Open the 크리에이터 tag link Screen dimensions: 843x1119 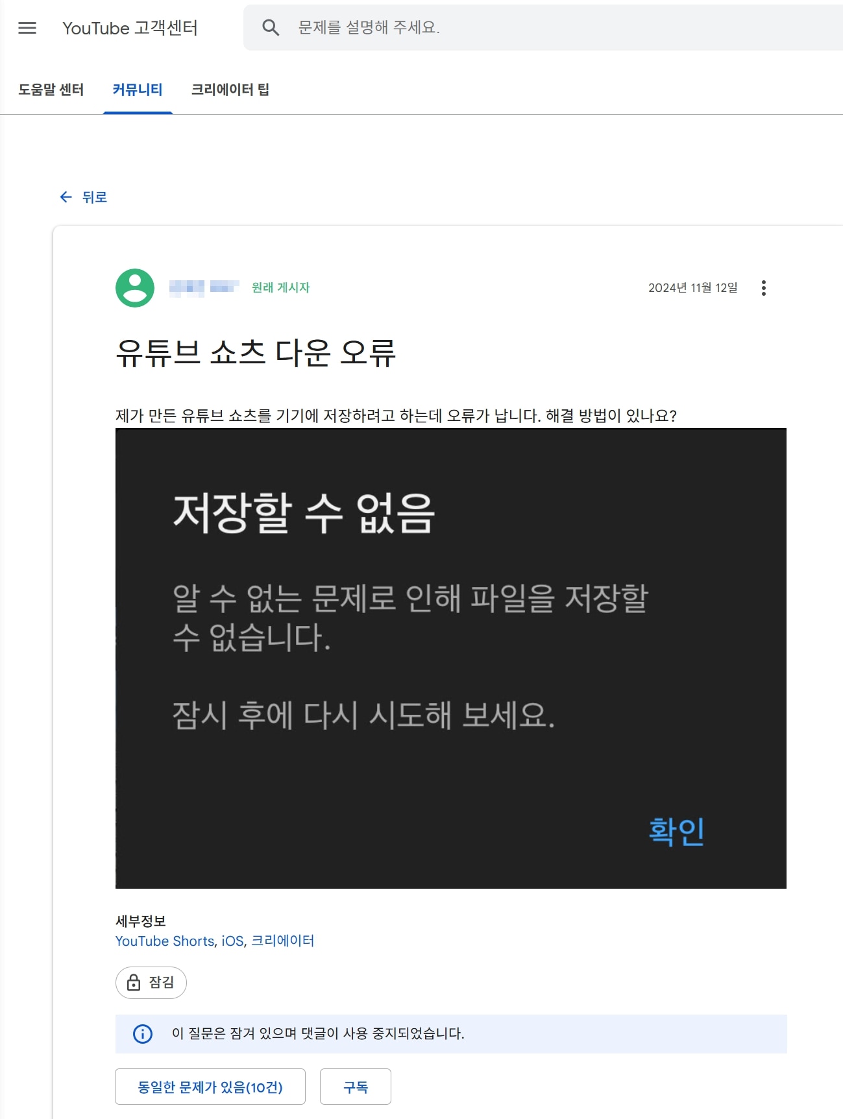tap(282, 941)
